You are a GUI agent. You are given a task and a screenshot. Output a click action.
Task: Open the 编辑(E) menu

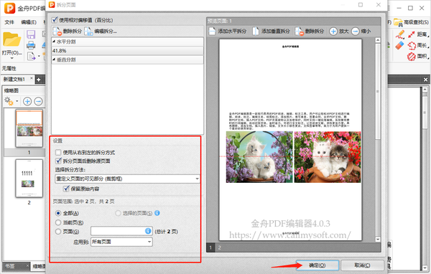[29, 22]
